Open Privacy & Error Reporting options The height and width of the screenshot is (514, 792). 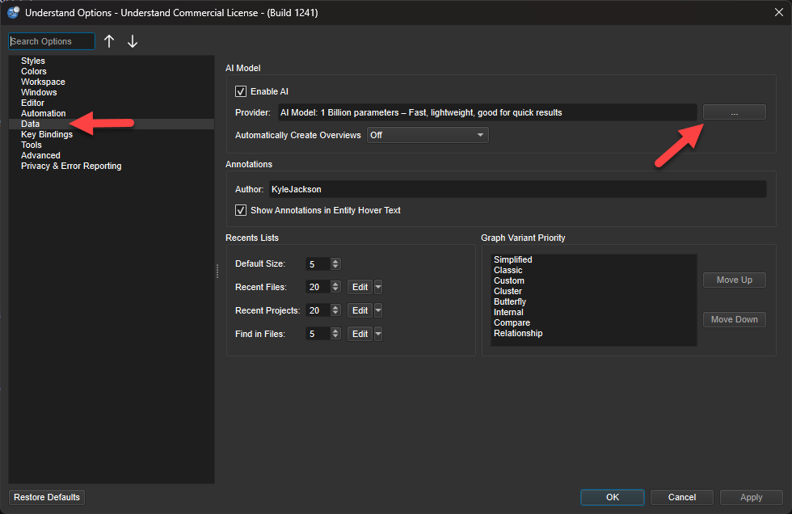(71, 166)
